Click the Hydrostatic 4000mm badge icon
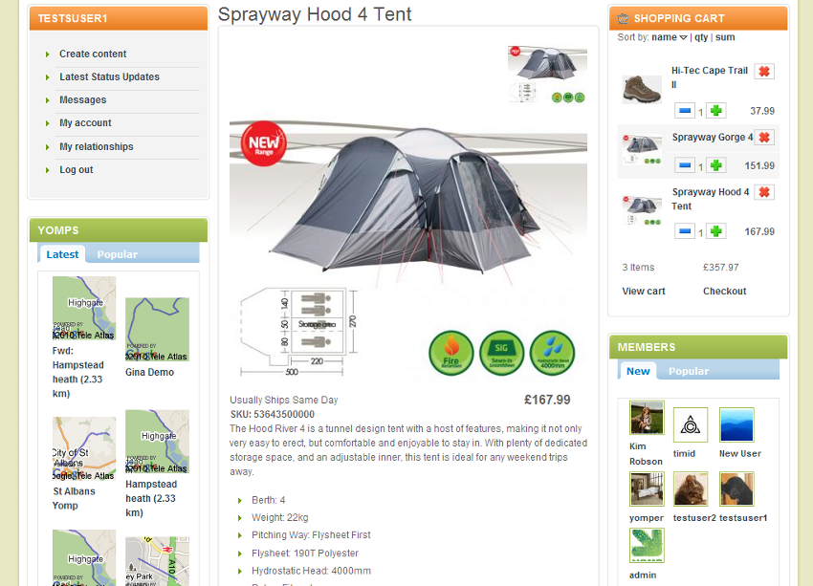The width and height of the screenshot is (813, 586). (x=552, y=353)
